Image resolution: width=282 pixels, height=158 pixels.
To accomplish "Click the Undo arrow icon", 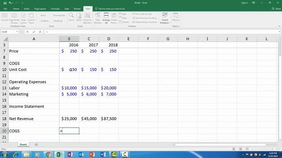I will (x=10, y=3).
